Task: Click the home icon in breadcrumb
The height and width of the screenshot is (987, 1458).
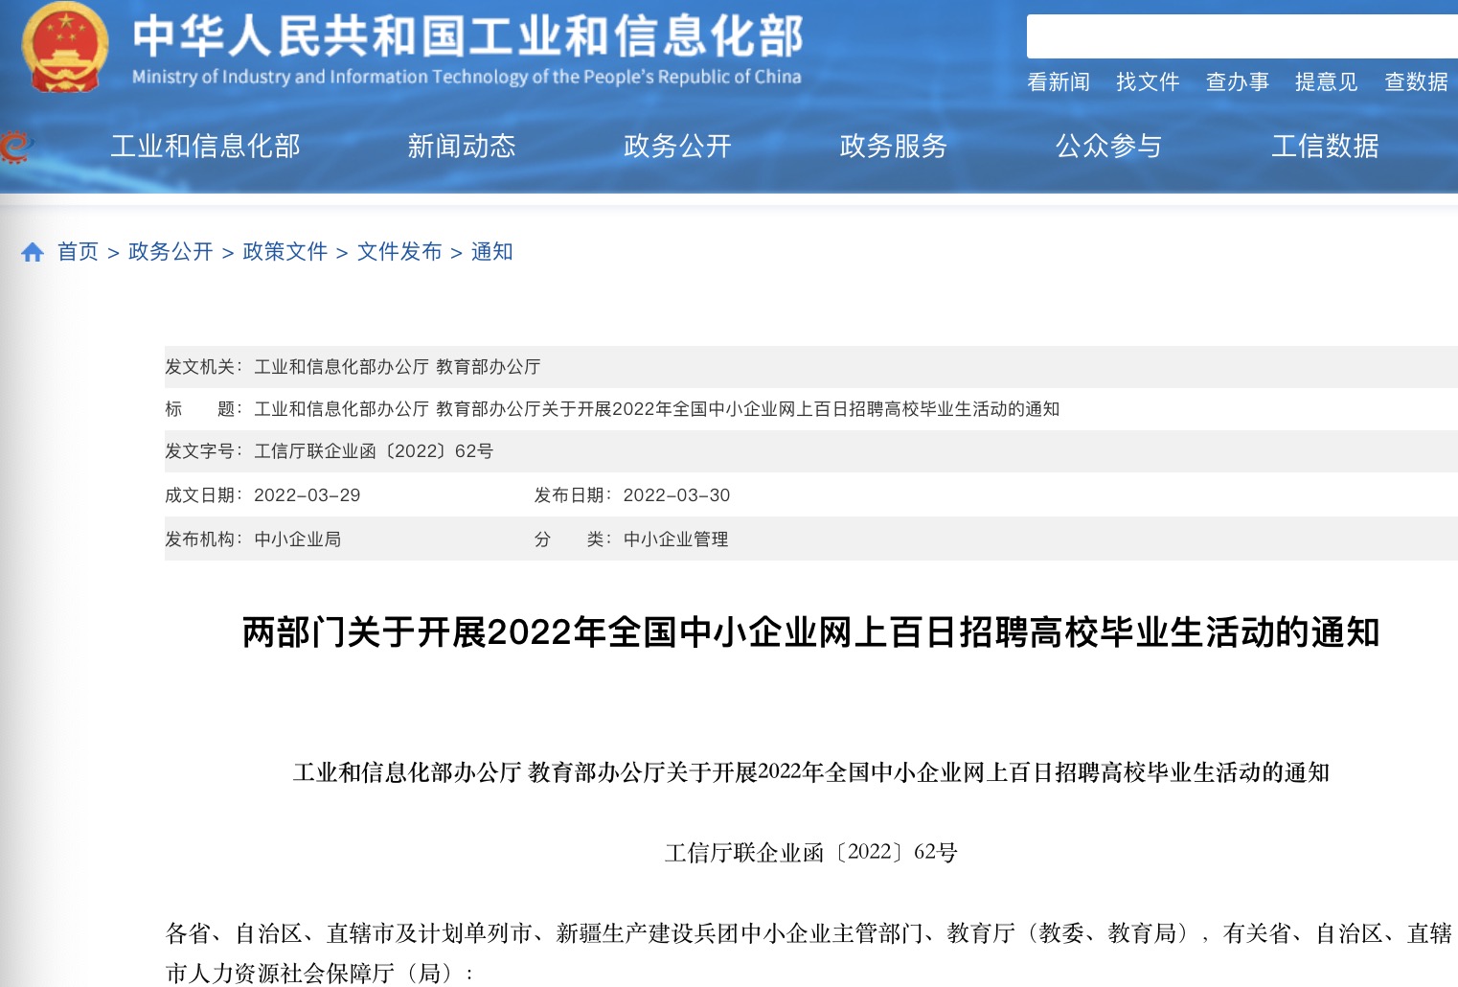Action: click(33, 252)
